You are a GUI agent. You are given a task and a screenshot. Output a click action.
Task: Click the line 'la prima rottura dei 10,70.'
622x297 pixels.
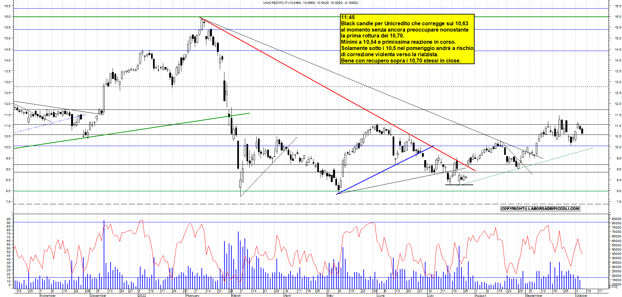point(372,36)
